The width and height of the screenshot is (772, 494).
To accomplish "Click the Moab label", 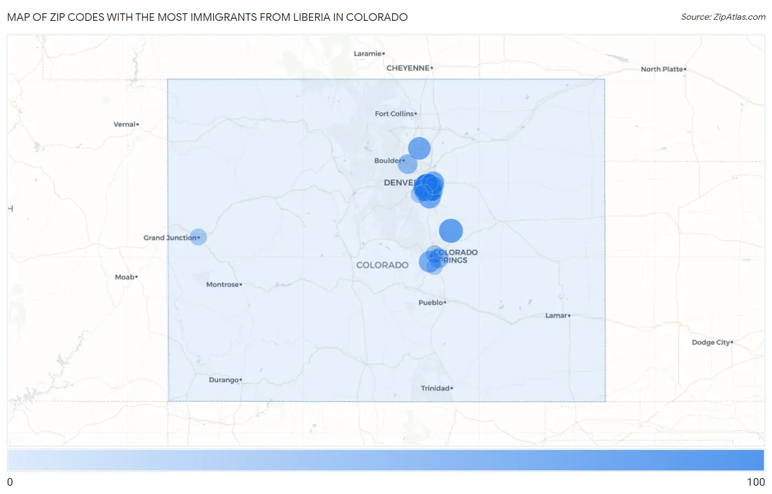I will (x=126, y=277).
